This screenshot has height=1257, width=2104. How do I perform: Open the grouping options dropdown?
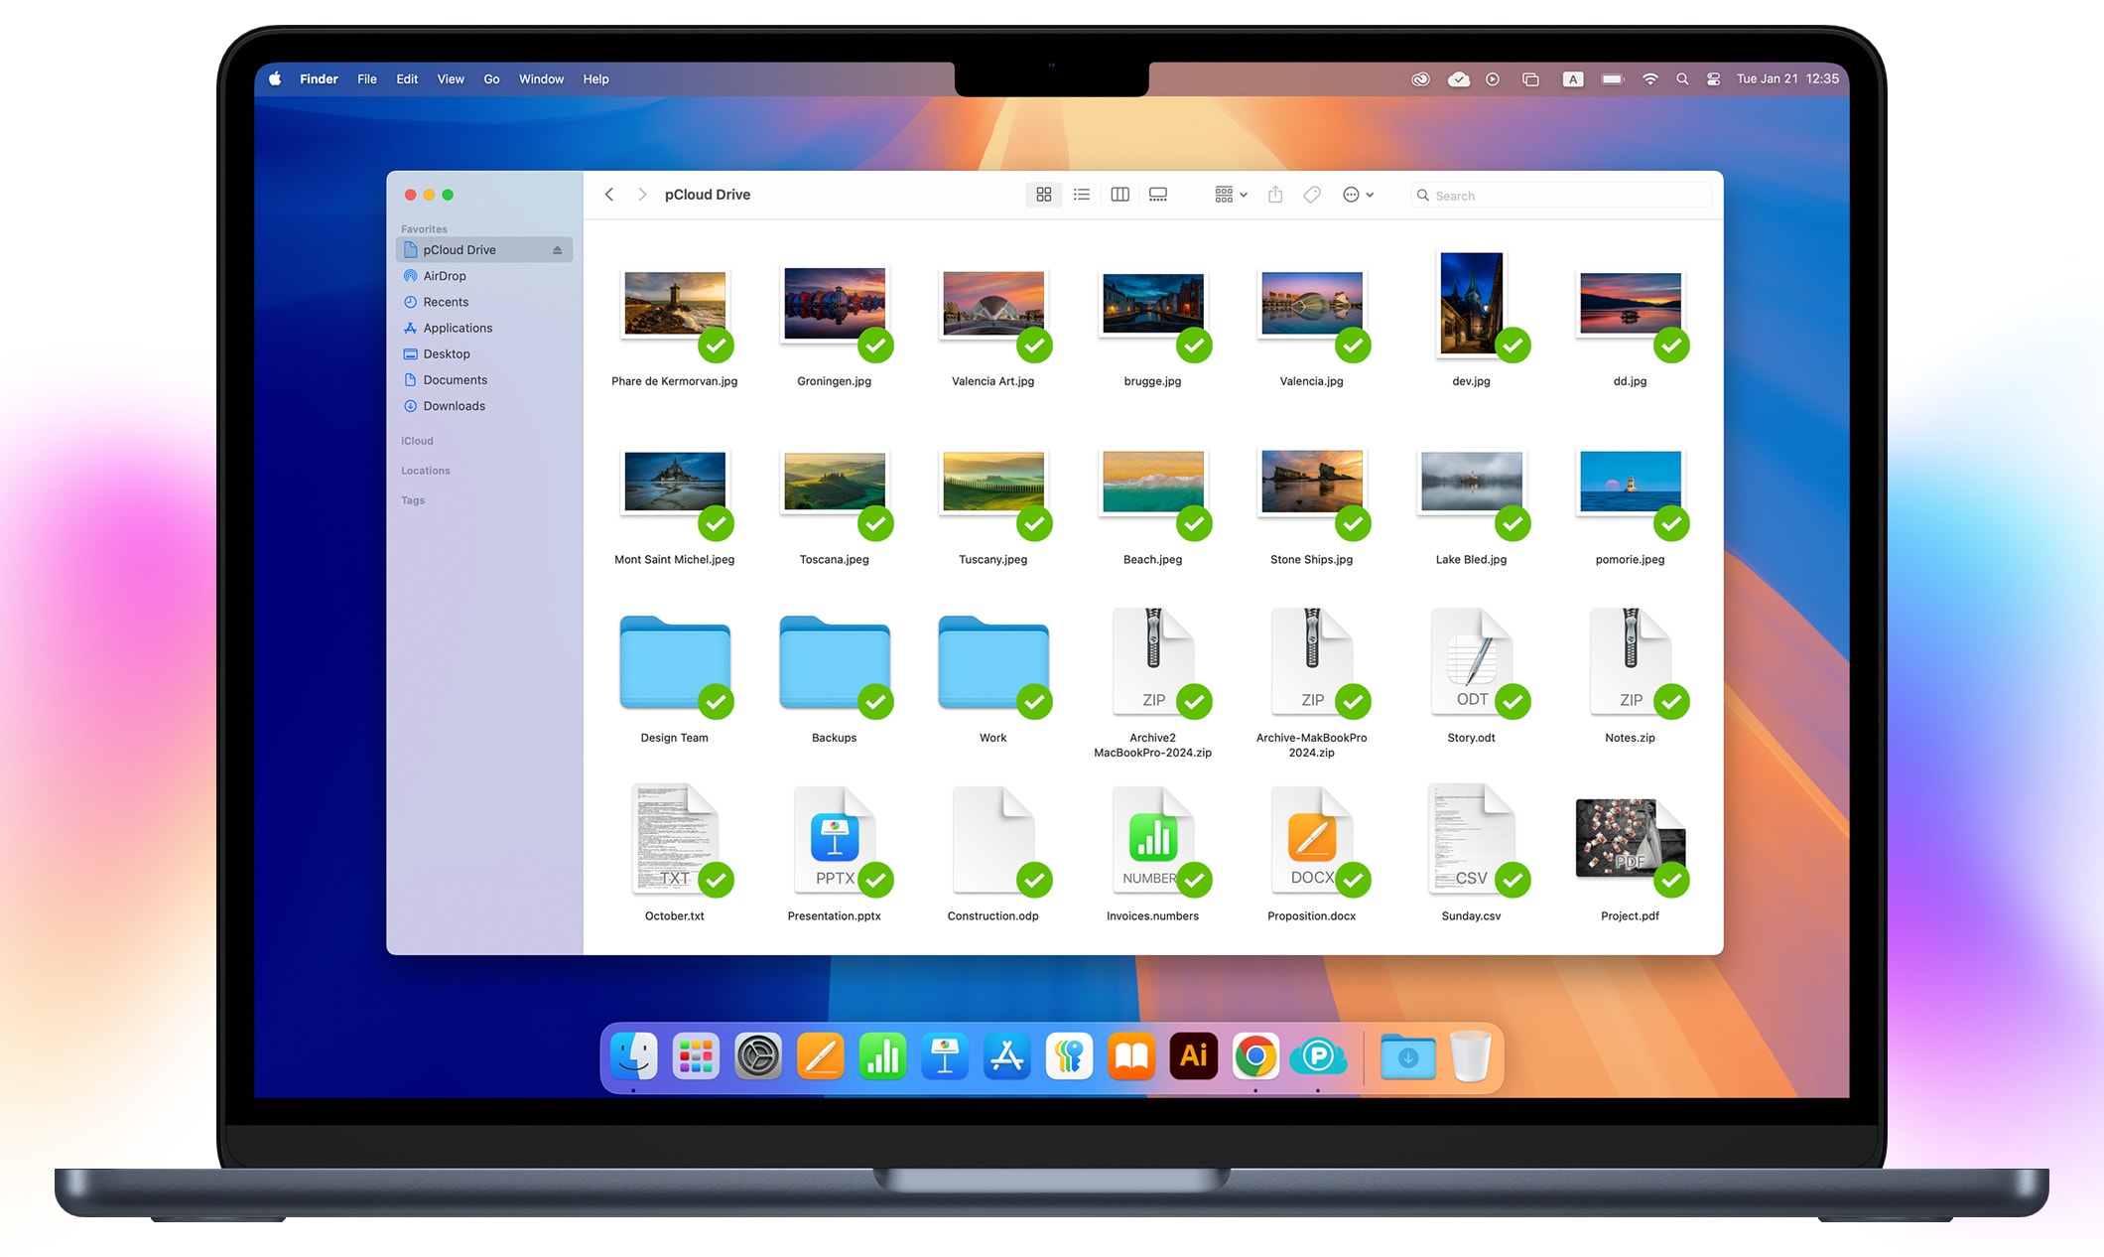pos(1229,194)
